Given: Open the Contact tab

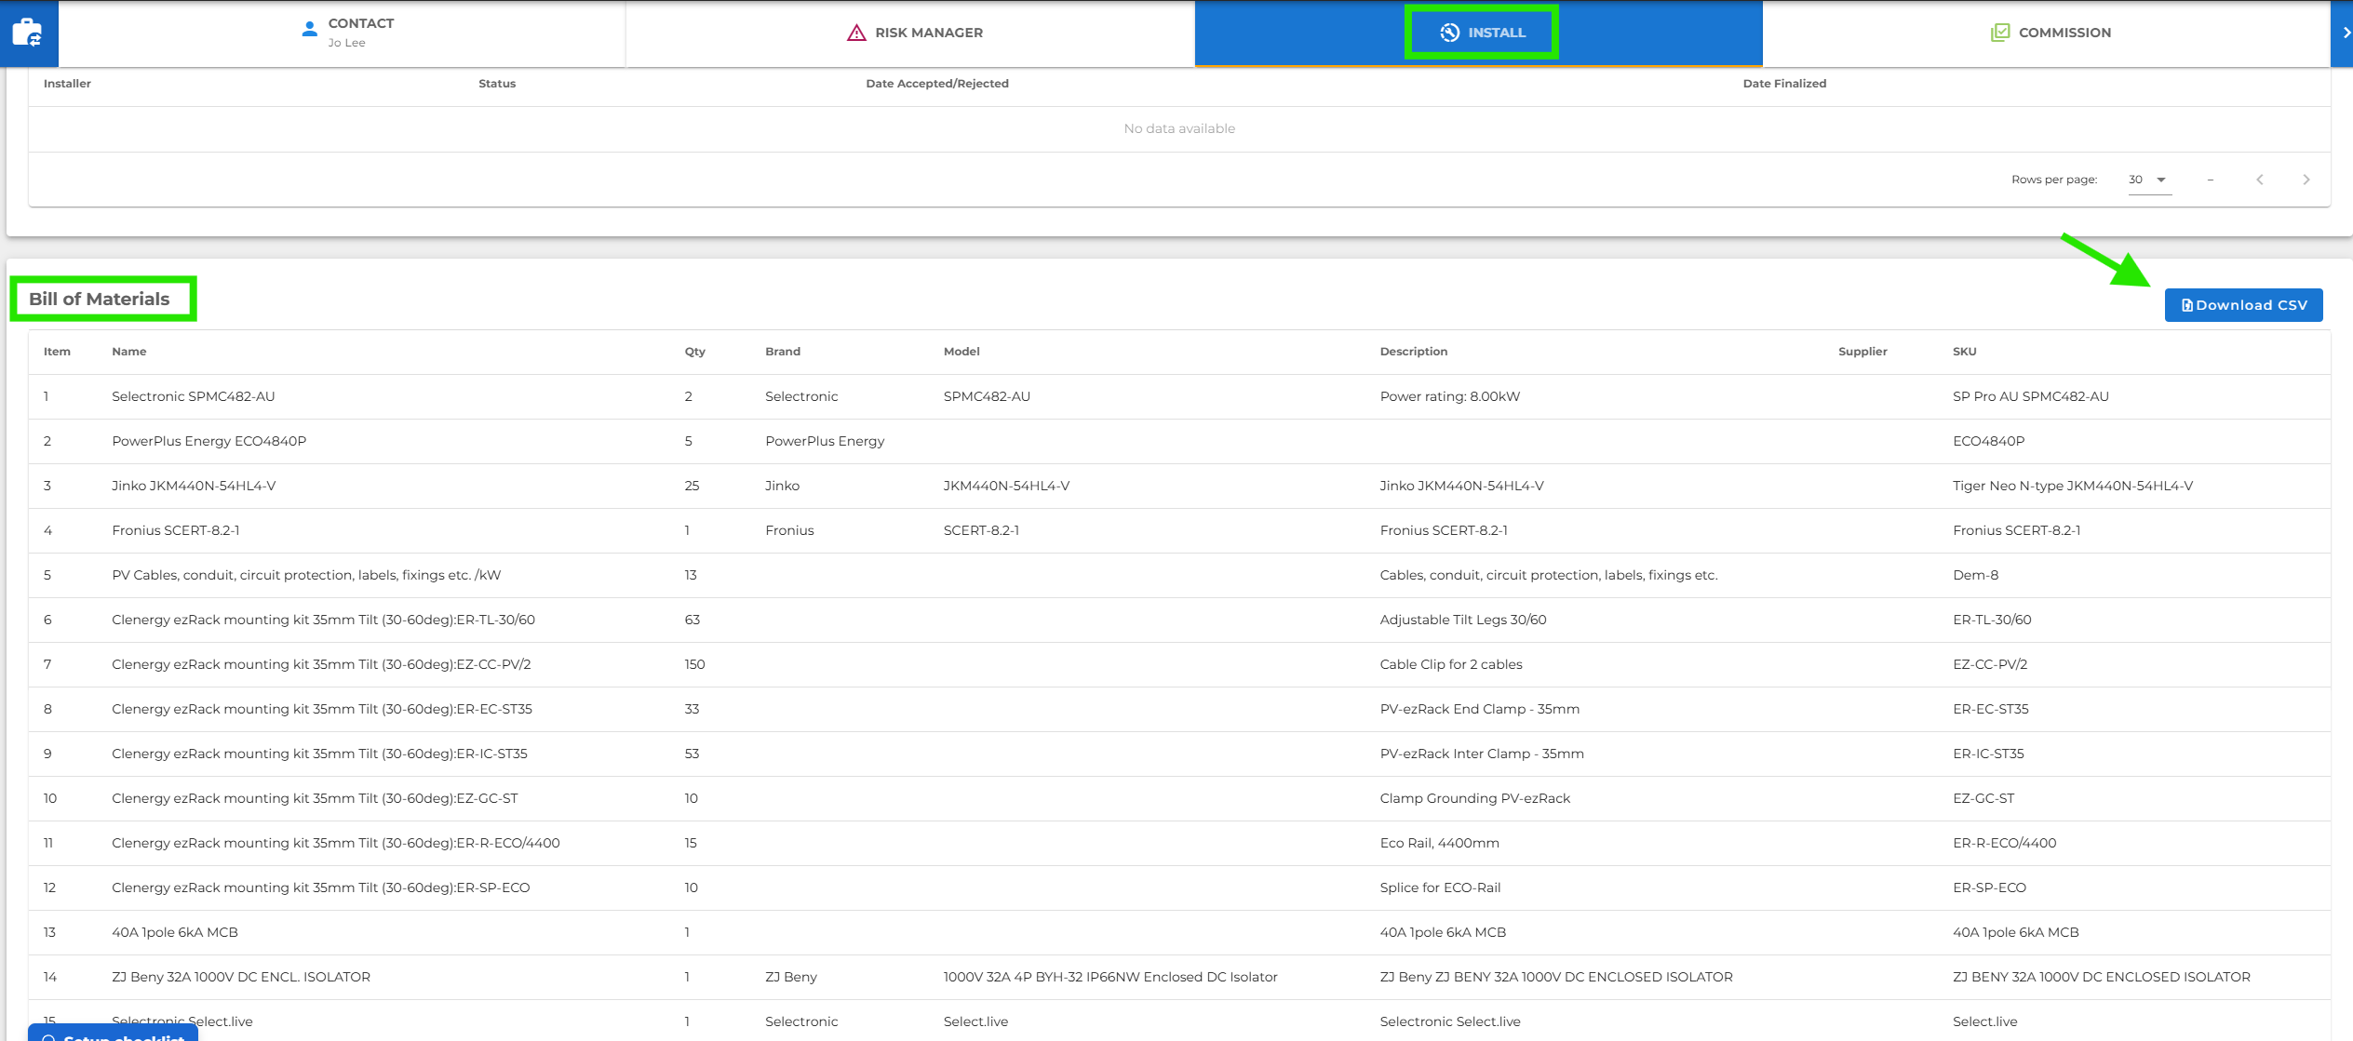Looking at the screenshot, I should [x=342, y=33].
